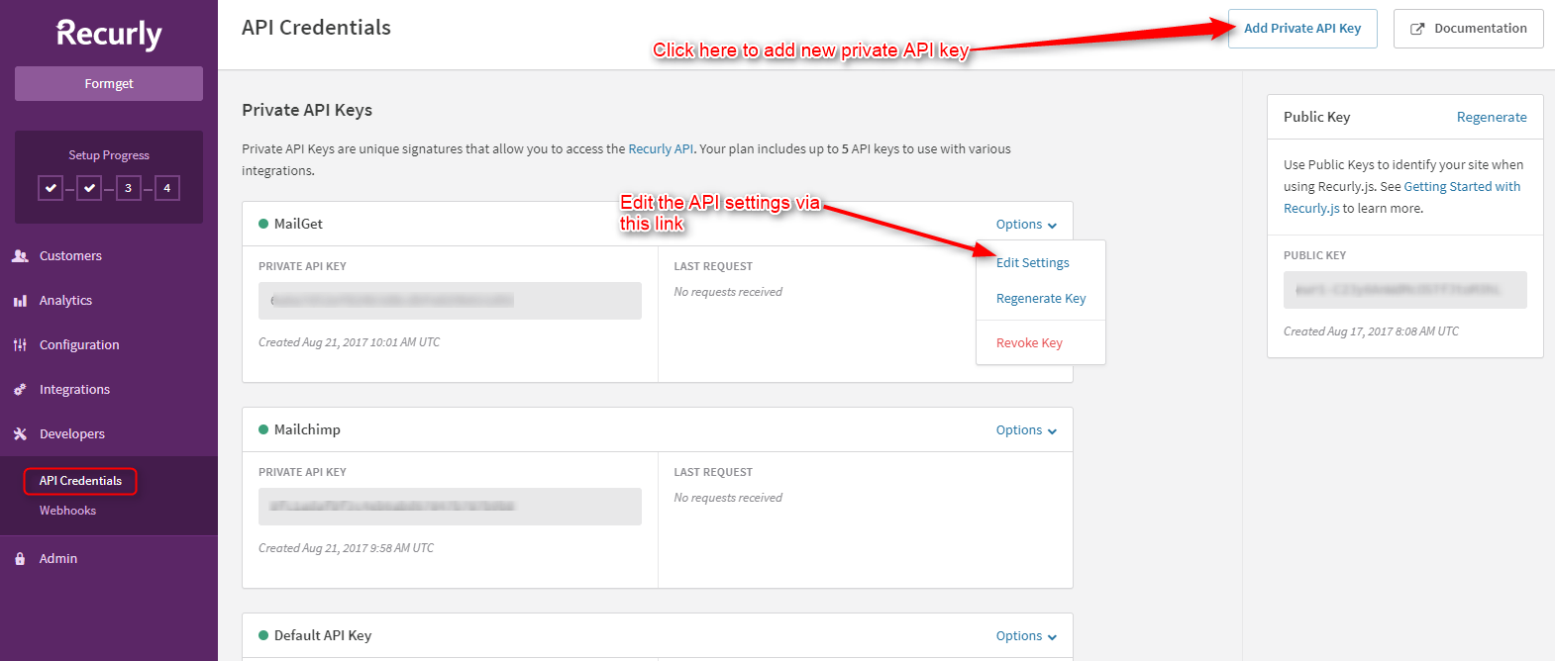Image resolution: width=1555 pixels, height=661 pixels.
Task: Click the Mailchimp green status dot
Action: (x=263, y=429)
